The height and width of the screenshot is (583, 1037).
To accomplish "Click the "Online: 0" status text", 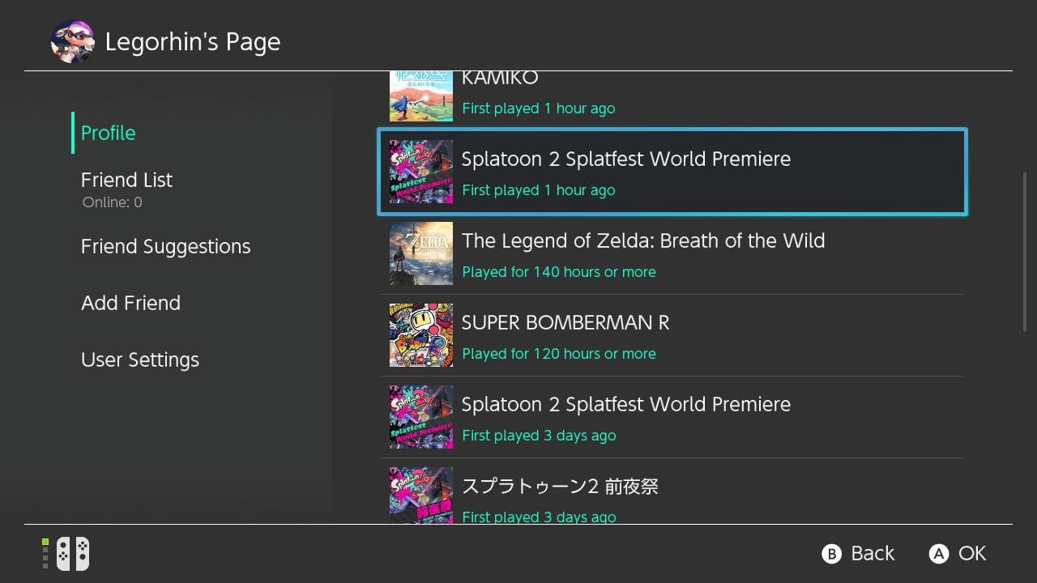I will point(113,202).
